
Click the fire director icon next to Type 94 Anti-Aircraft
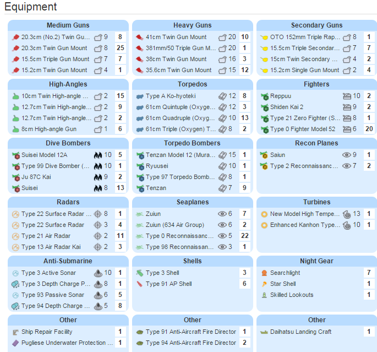click(x=140, y=343)
